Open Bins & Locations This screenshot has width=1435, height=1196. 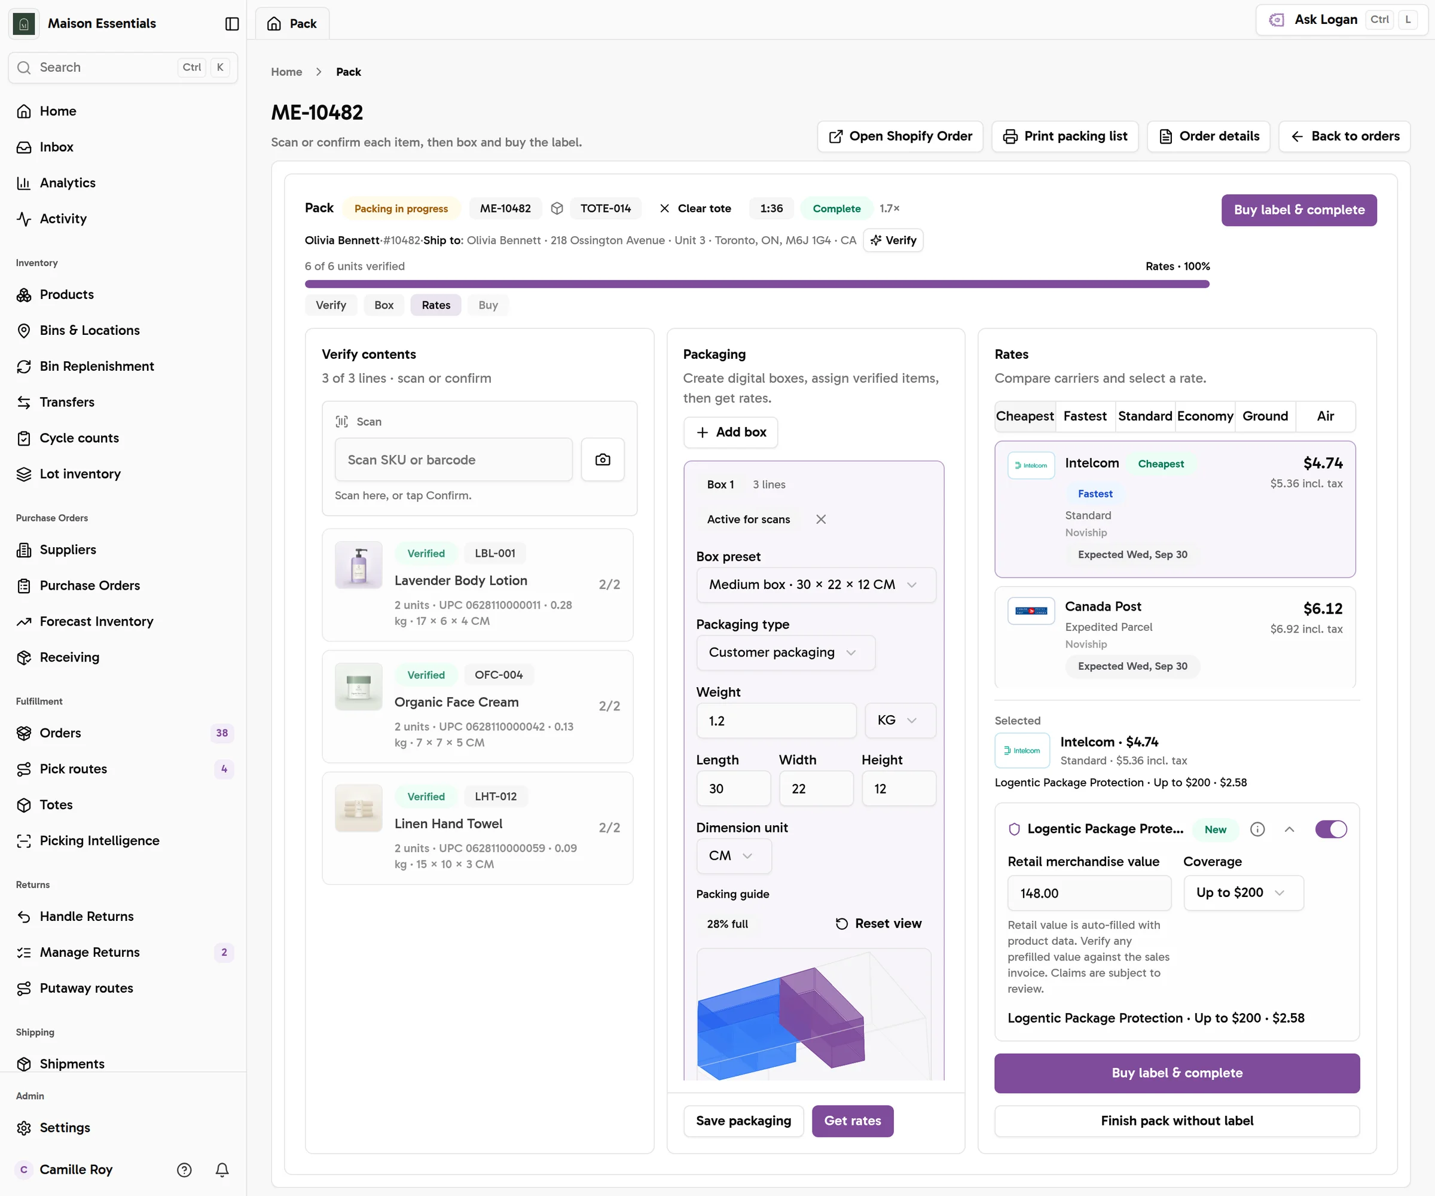(123, 330)
